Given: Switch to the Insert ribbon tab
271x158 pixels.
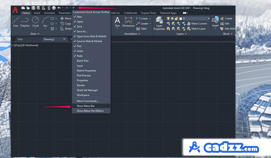Looking at the screenshot, I should click(x=37, y=13).
